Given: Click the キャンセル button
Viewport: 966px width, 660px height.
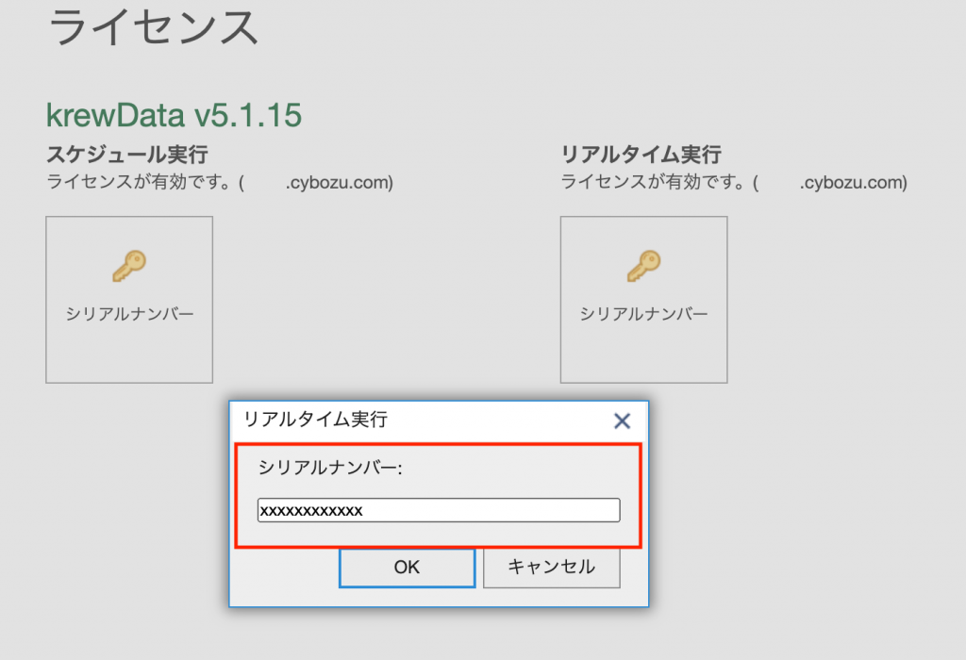Looking at the screenshot, I should click(x=551, y=567).
